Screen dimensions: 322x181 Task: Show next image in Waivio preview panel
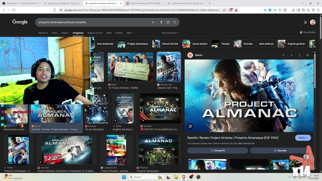pos(291,55)
